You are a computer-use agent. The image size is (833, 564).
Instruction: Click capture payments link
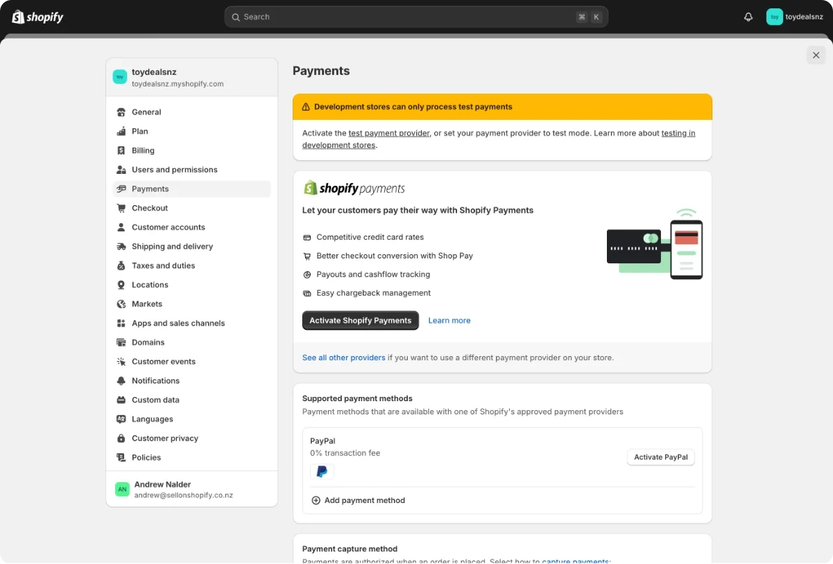click(x=576, y=561)
